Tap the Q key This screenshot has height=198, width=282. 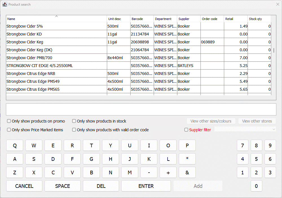[15, 145]
